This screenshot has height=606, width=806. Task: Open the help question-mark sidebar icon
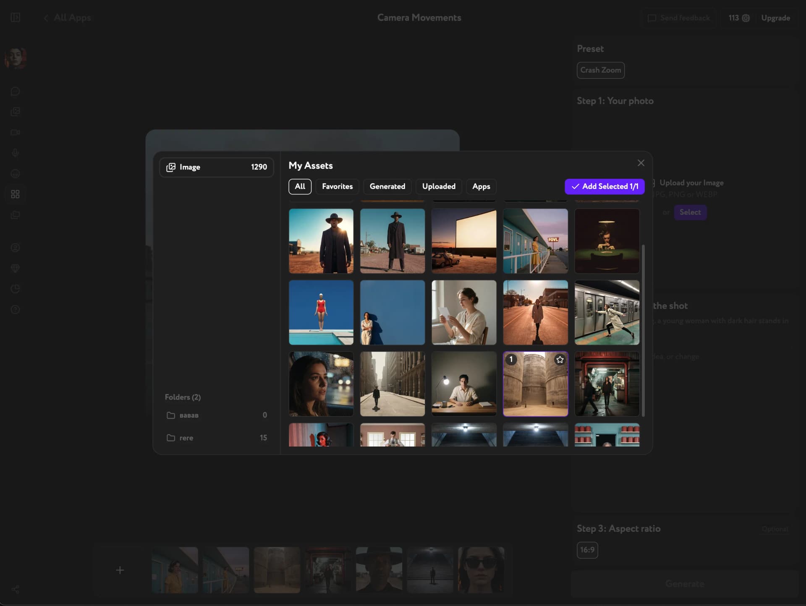point(16,310)
